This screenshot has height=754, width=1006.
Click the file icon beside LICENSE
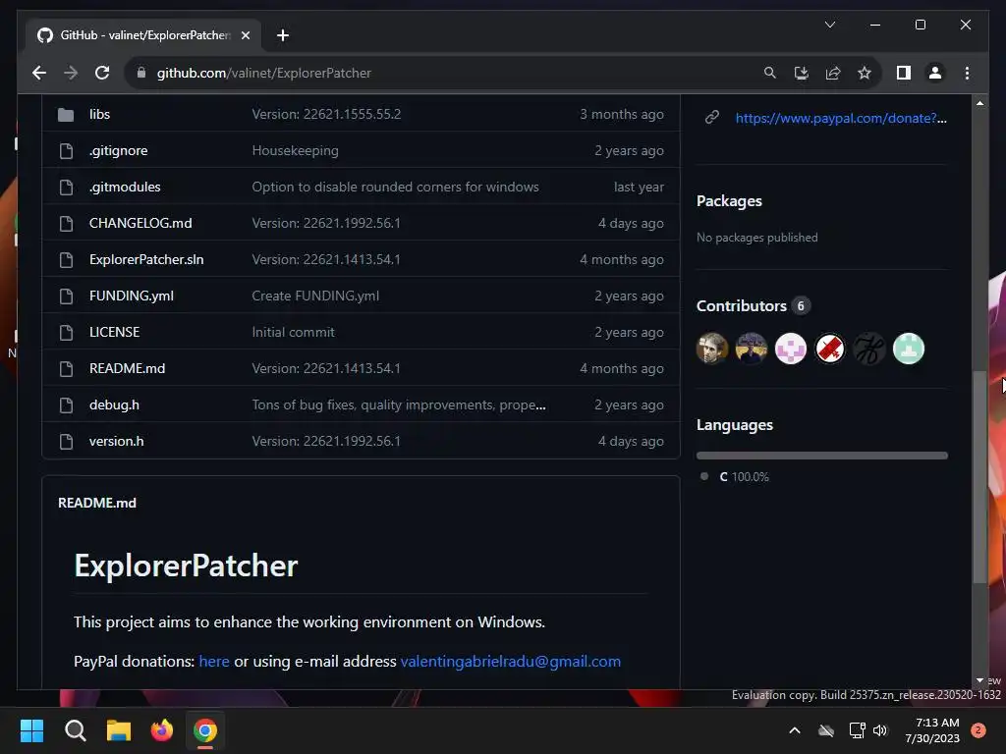[66, 333]
